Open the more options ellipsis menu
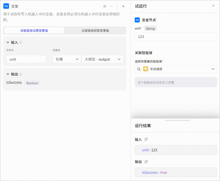 click(x=111, y=6)
